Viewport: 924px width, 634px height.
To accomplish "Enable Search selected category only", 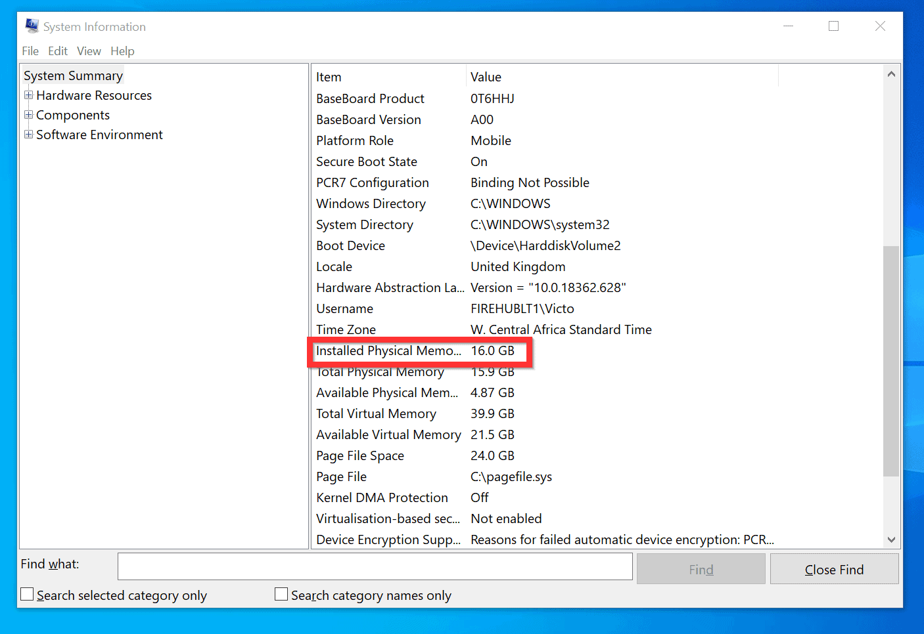I will (26, 593).
